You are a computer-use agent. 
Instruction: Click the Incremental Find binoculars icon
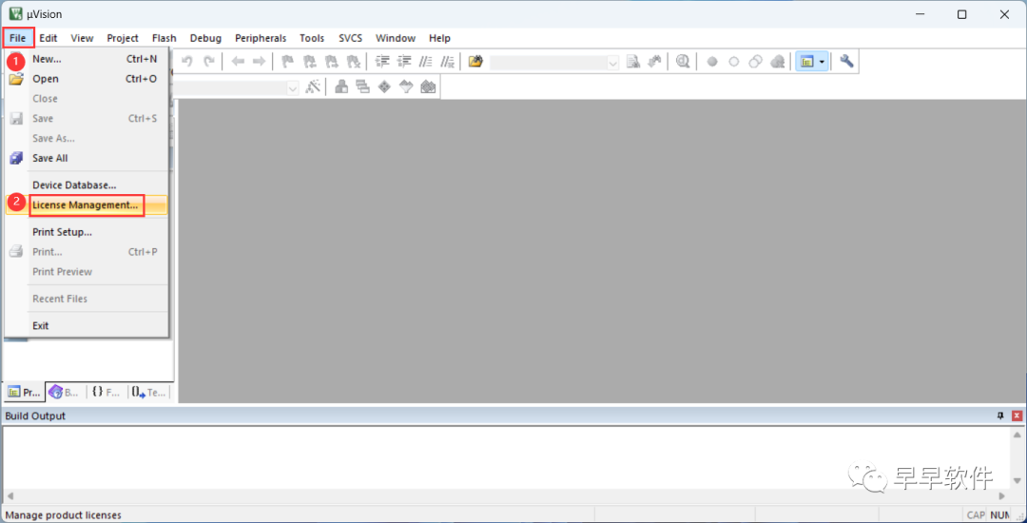click(x=653, y=62)
